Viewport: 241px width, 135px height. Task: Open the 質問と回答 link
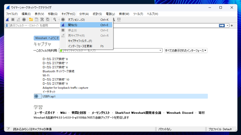click(79, 113)
